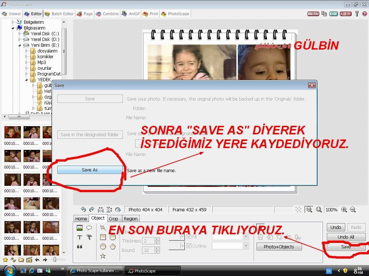Screen dimensions: 369x276
Task: Toggle the Outline checkbox
Action: coord(189,246)
